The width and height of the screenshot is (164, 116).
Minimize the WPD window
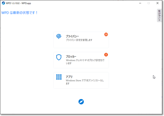pyautogui.click(x=140, y=3)
